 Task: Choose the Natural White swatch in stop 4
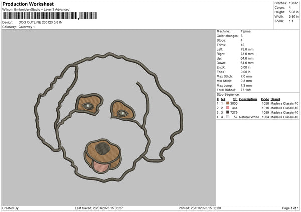pyautogui.click(x=228, y=117)
